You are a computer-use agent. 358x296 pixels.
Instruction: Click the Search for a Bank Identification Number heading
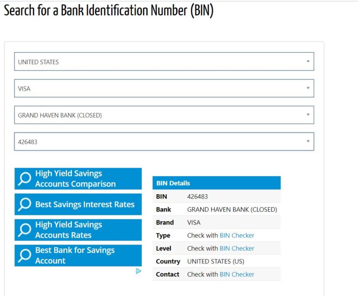pos(109,10)
